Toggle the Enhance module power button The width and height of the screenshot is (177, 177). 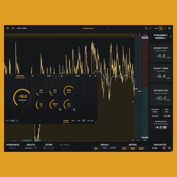33,76
